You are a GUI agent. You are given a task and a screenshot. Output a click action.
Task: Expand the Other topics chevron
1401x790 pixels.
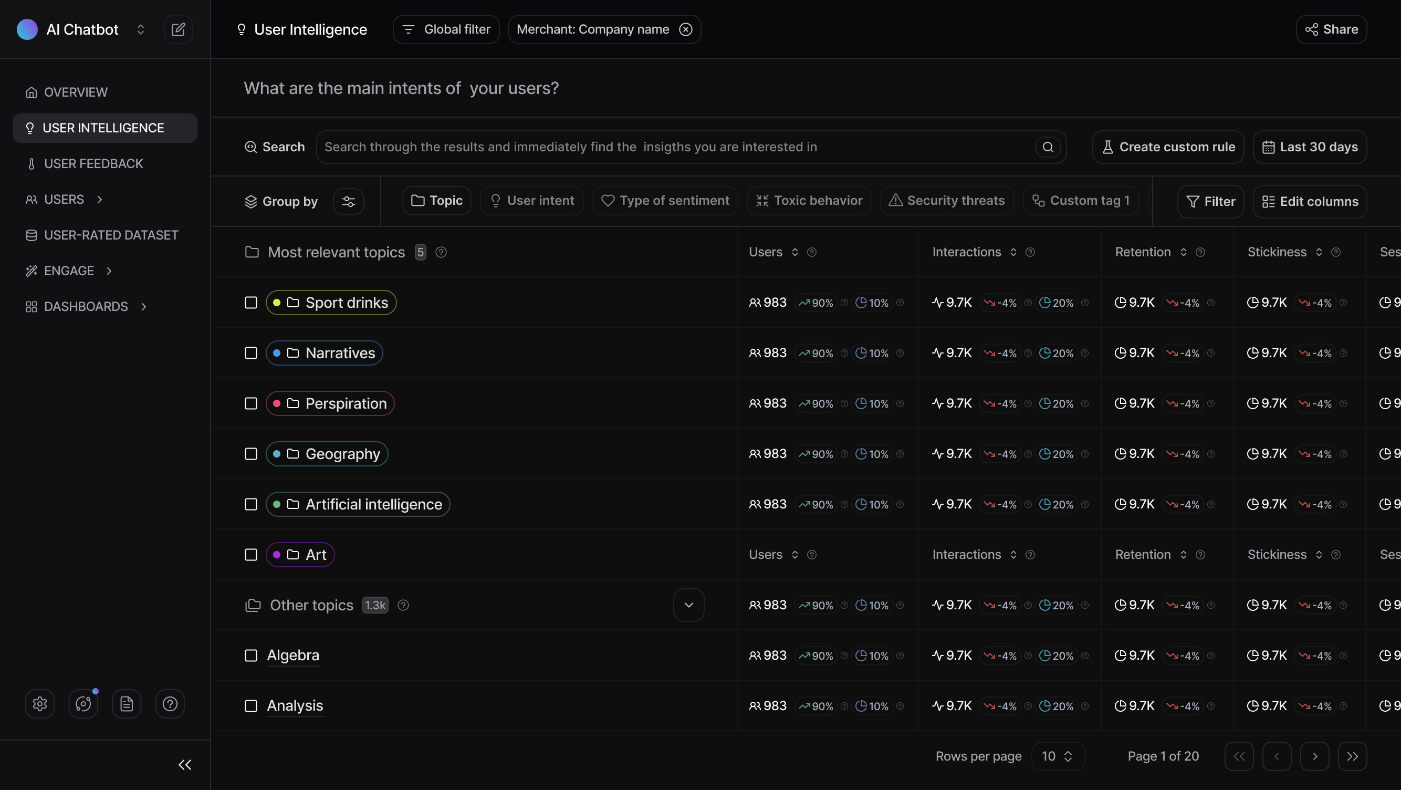688,605
